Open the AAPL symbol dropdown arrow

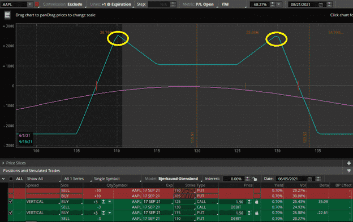tap(30, 5)
